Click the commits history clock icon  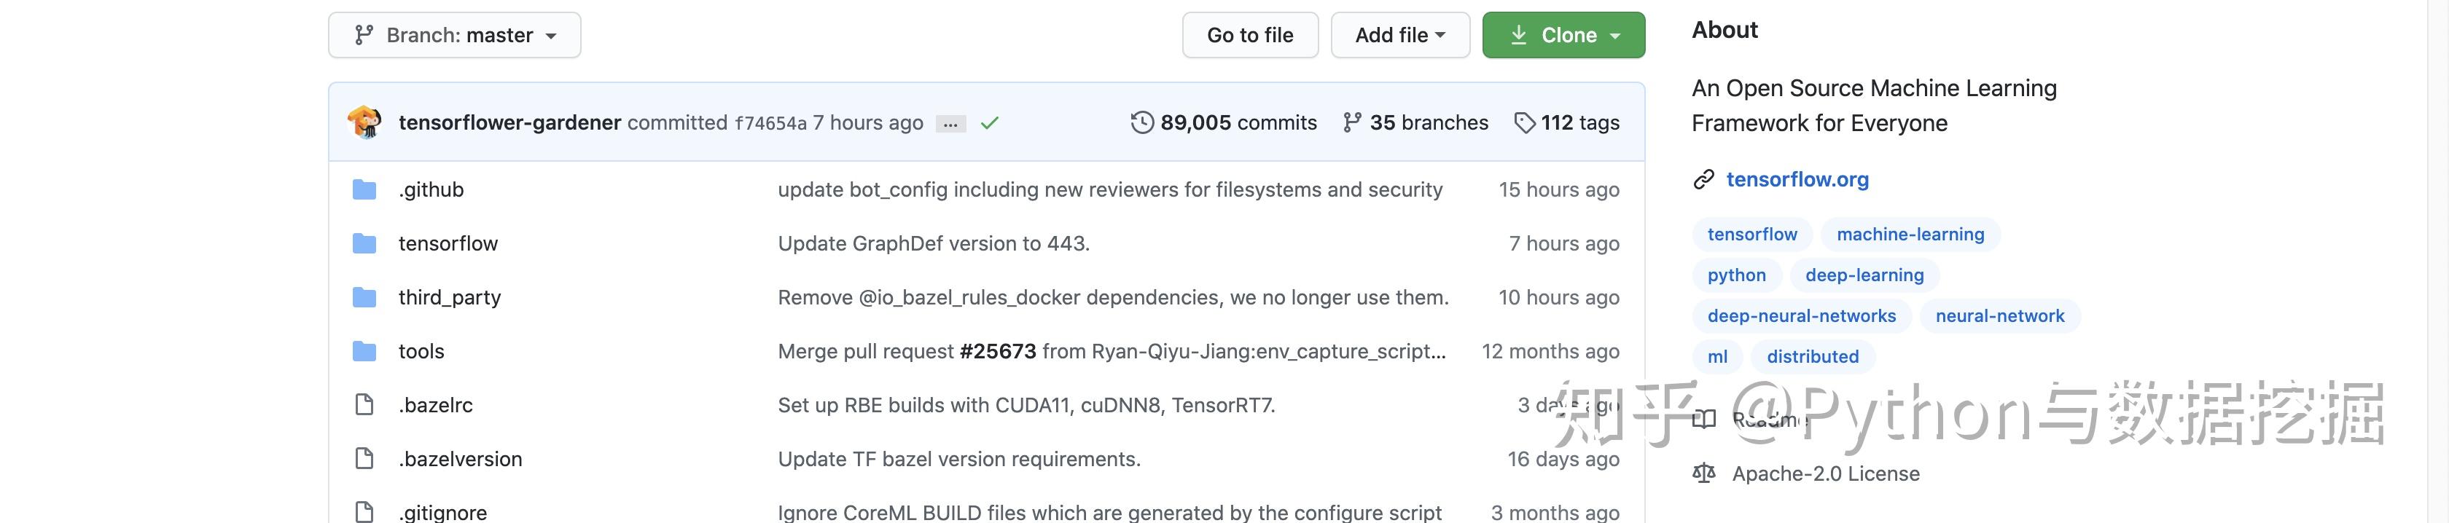coord(1142,122)
